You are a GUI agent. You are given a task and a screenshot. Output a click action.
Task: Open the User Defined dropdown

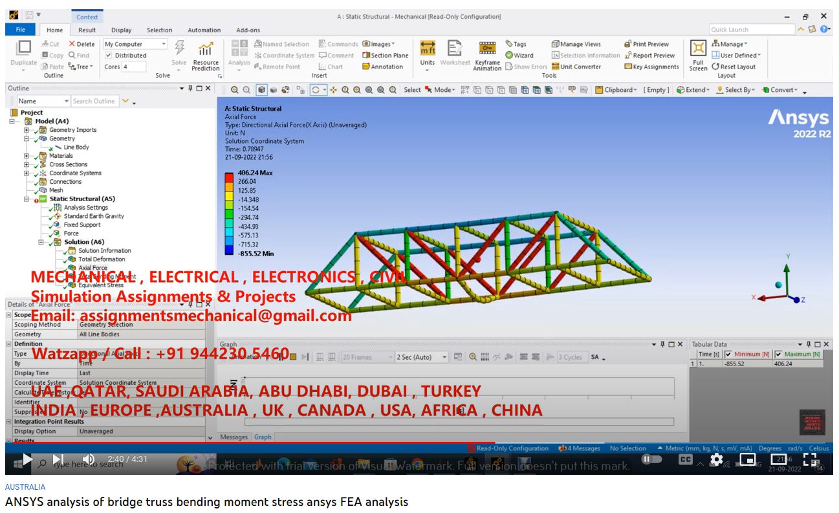737,56
